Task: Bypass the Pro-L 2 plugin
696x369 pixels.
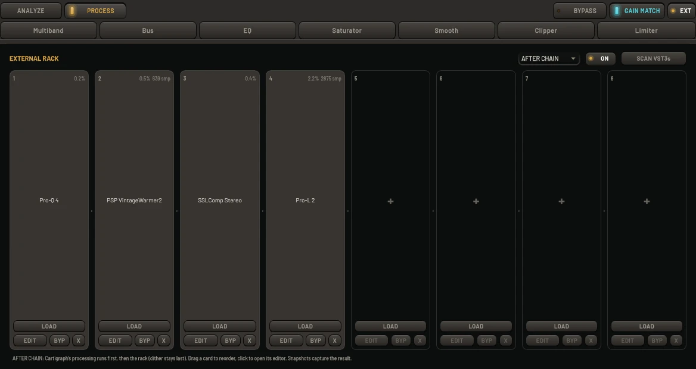Action: tap(316, 340)
